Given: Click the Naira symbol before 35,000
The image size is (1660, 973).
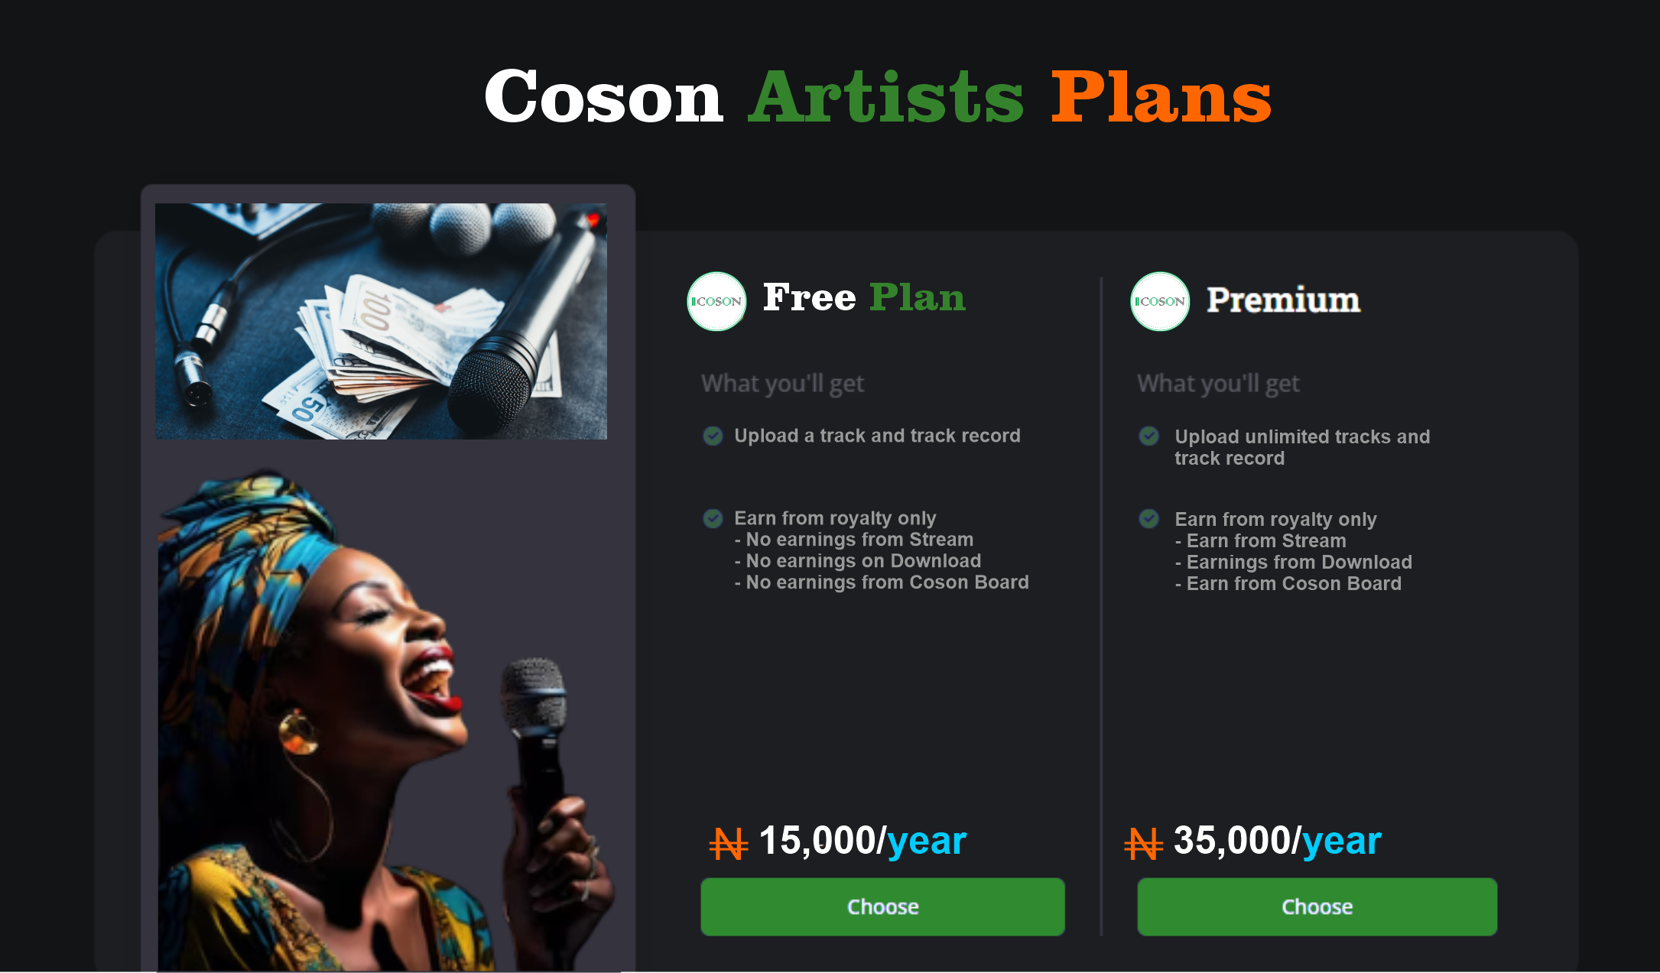Looking at the screenshot, I should 1143,844.
